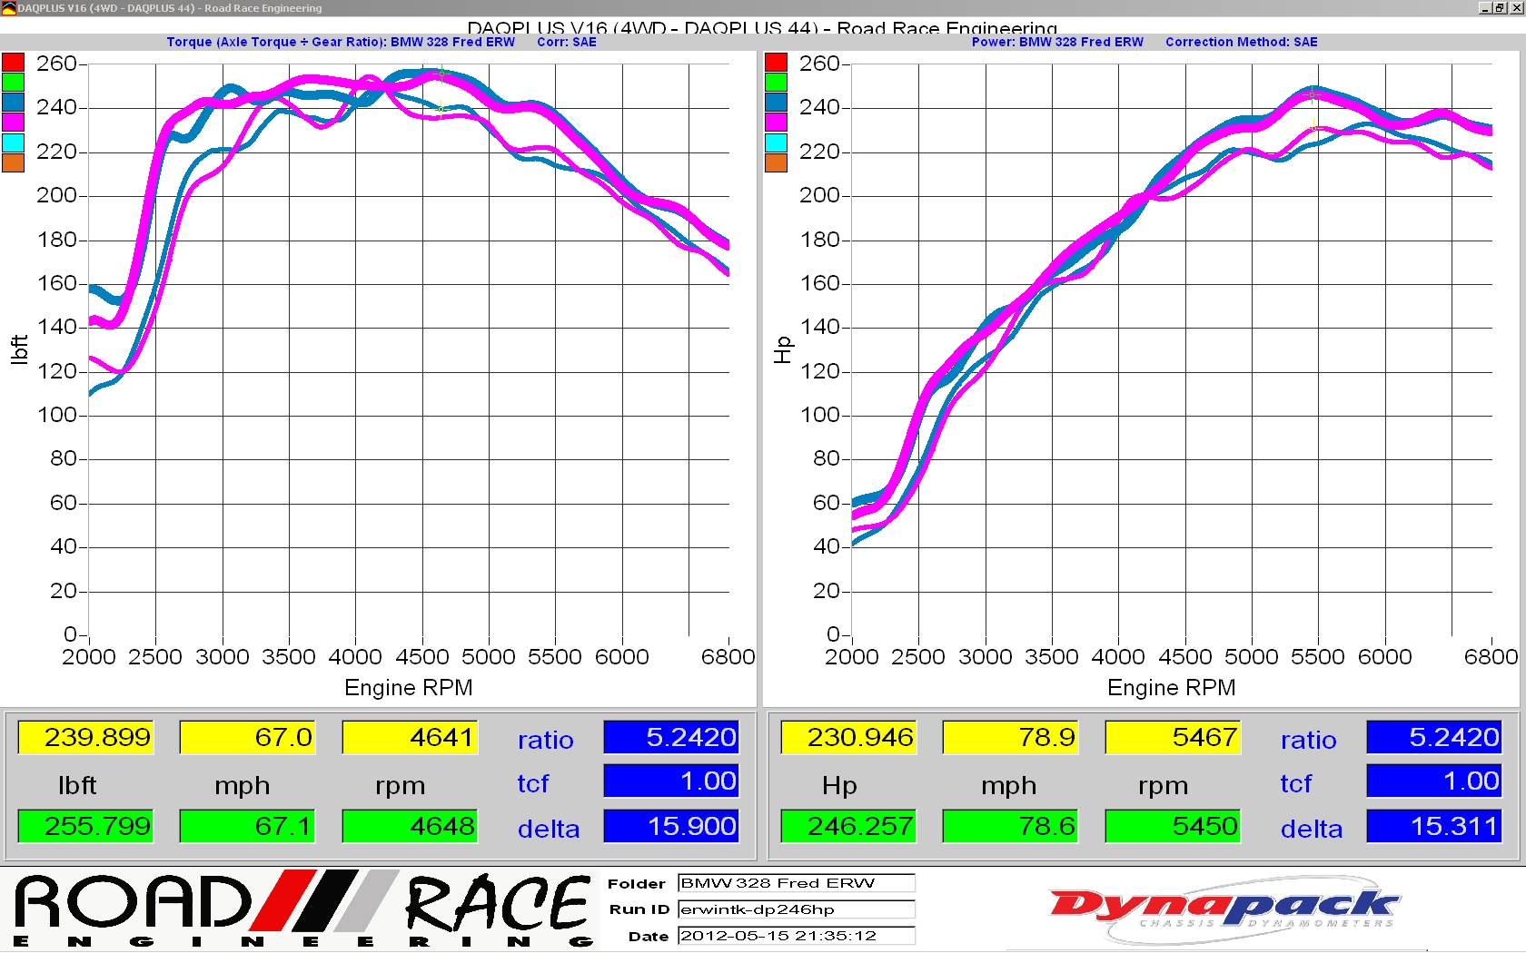Screen dimensions: 1526x953
Task: Click the power panel tcf value 1.00
Action: [1433, 781]
